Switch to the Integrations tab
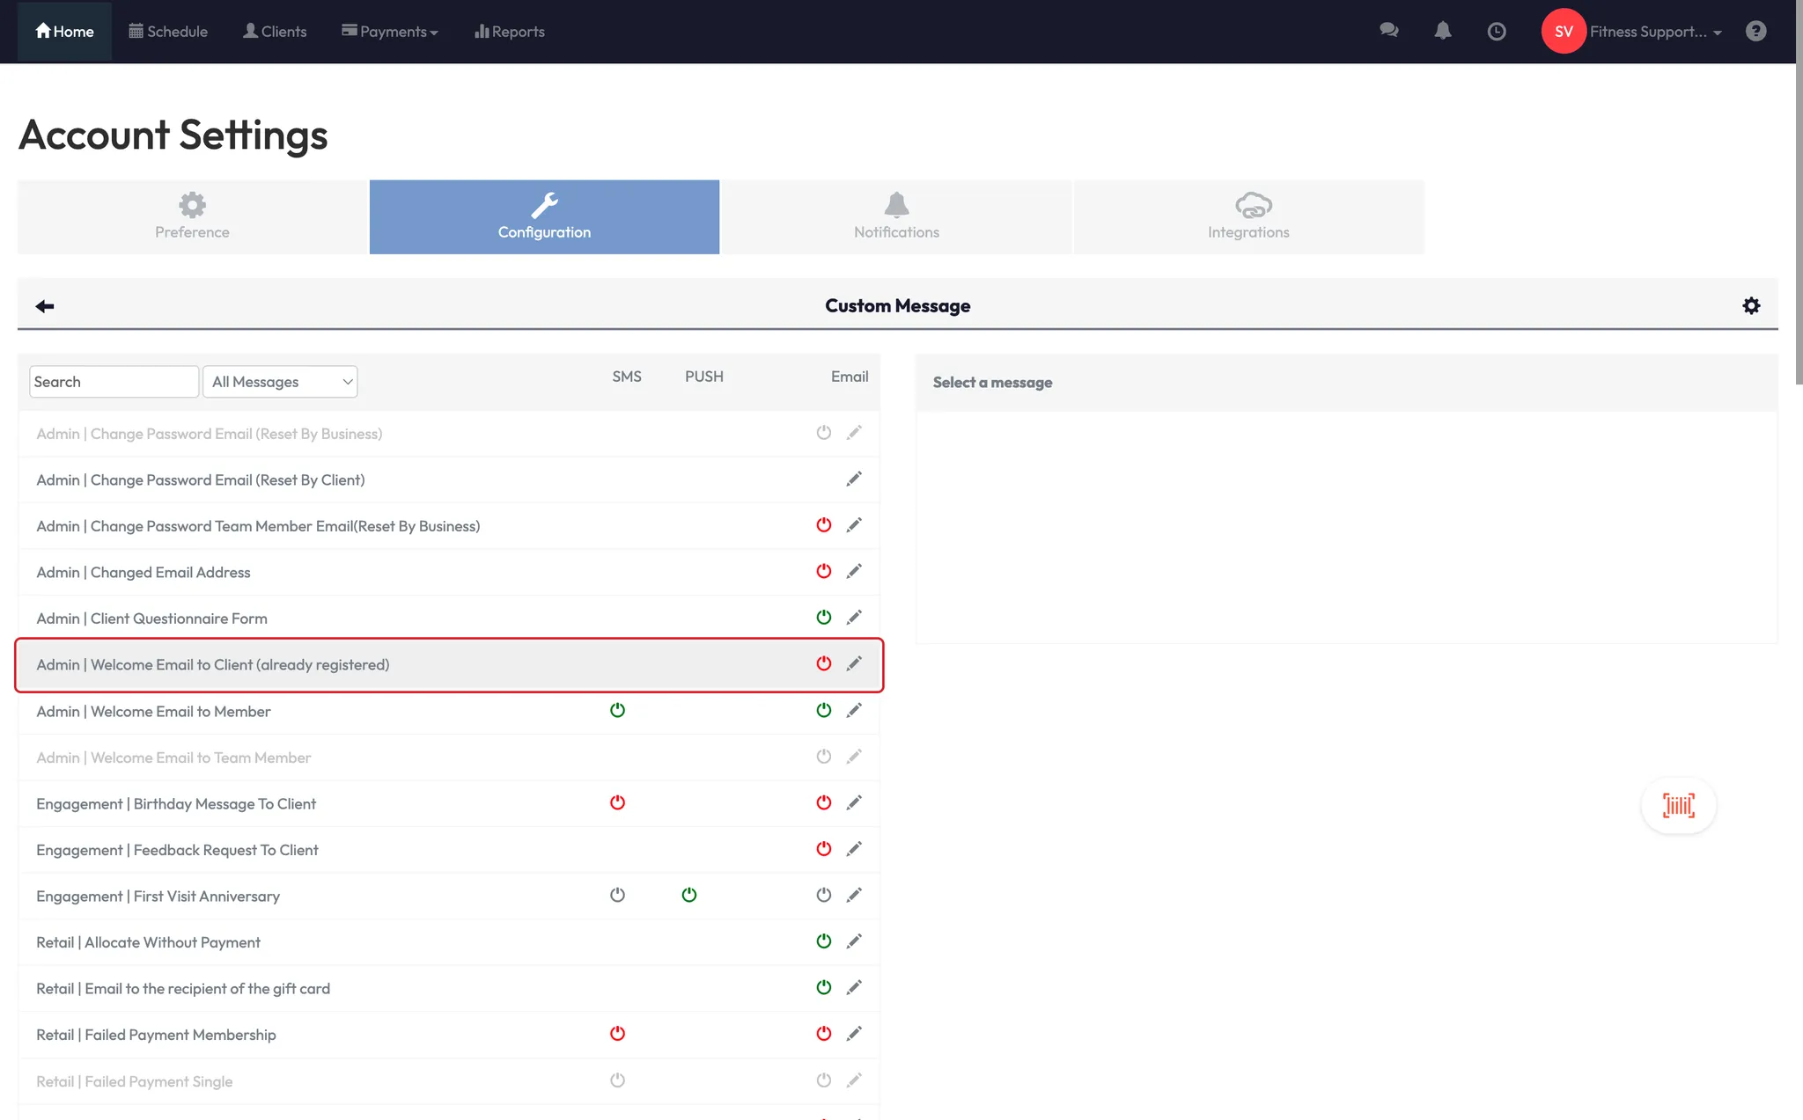The width and height of the screenshot is (1803, 1120). [x=1248, y=217]
